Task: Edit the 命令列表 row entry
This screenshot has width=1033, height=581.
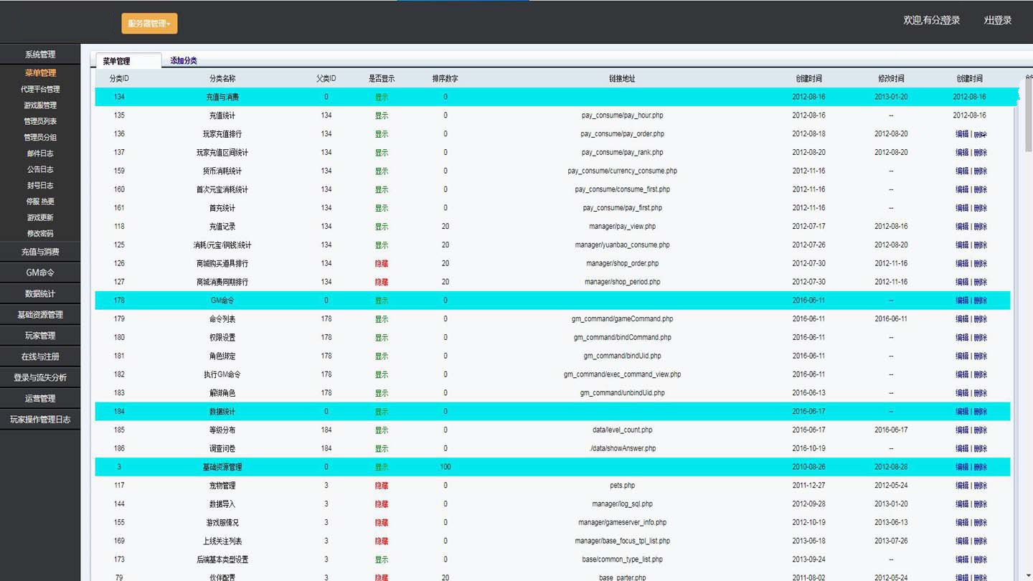Action: [x=962, y=319]
